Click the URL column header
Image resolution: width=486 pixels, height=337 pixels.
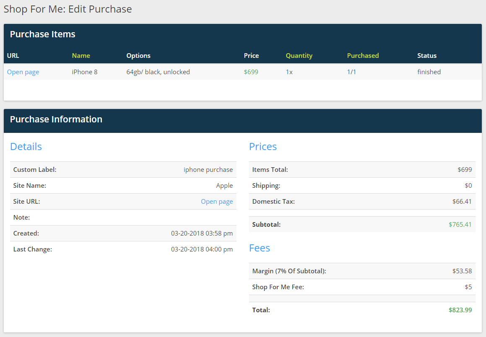click(13, 56)
